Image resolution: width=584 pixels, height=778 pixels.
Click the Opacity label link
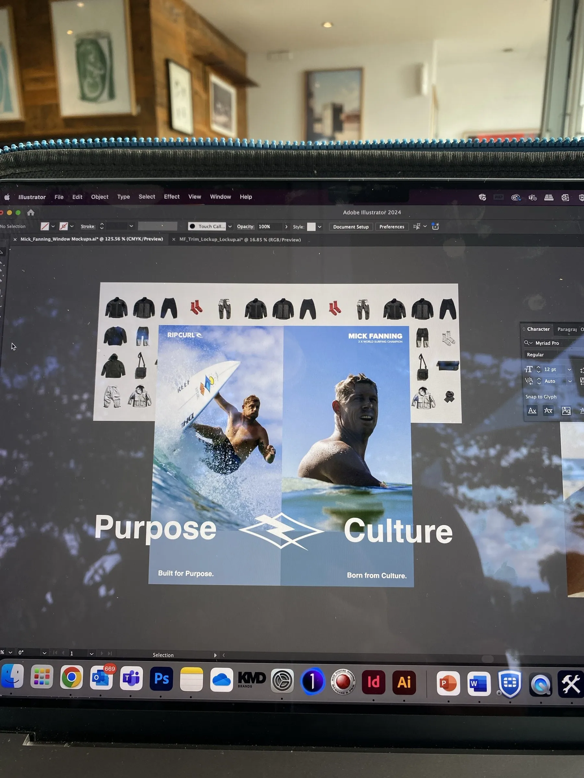click(246, 227)
